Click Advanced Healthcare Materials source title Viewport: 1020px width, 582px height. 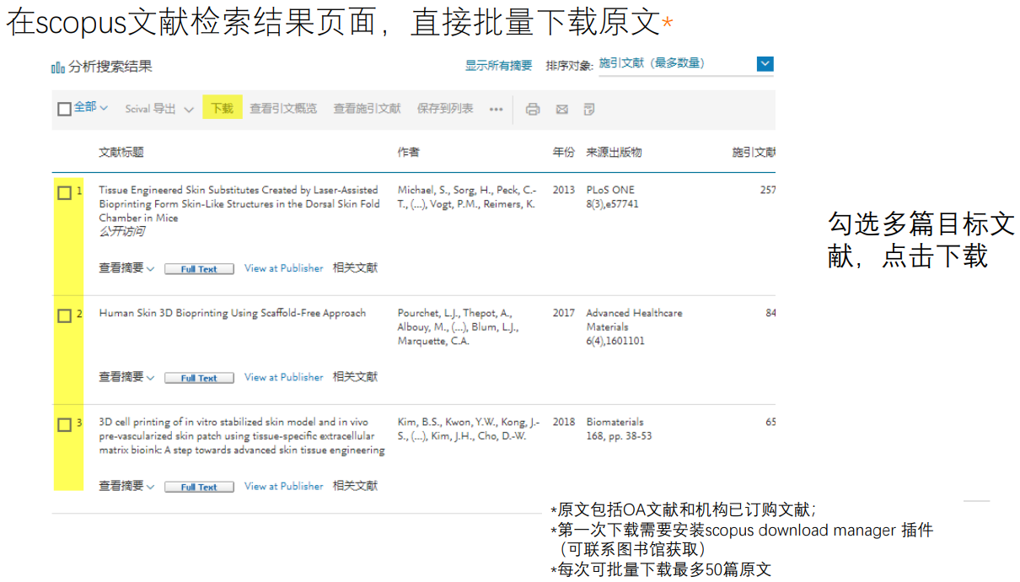tap(634, 320)
